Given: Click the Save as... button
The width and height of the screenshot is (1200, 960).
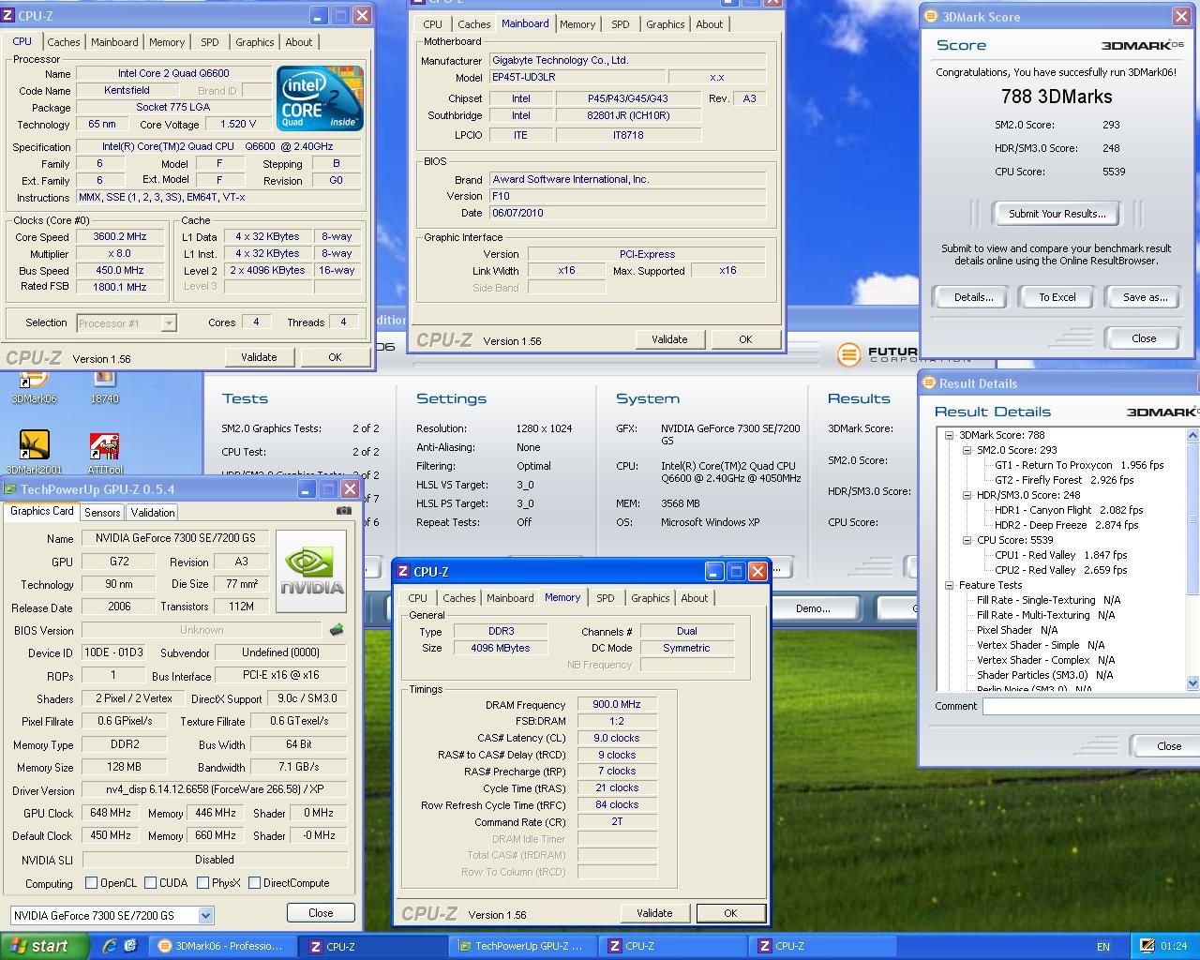Looking at the screenshot, I should 1145,297.
